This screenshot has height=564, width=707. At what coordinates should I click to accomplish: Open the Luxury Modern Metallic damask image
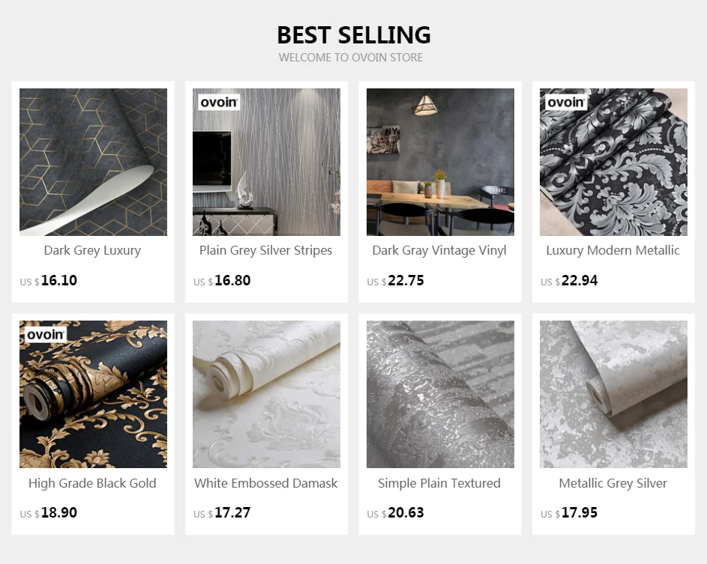pyautogui.click(x=614, y=162)
